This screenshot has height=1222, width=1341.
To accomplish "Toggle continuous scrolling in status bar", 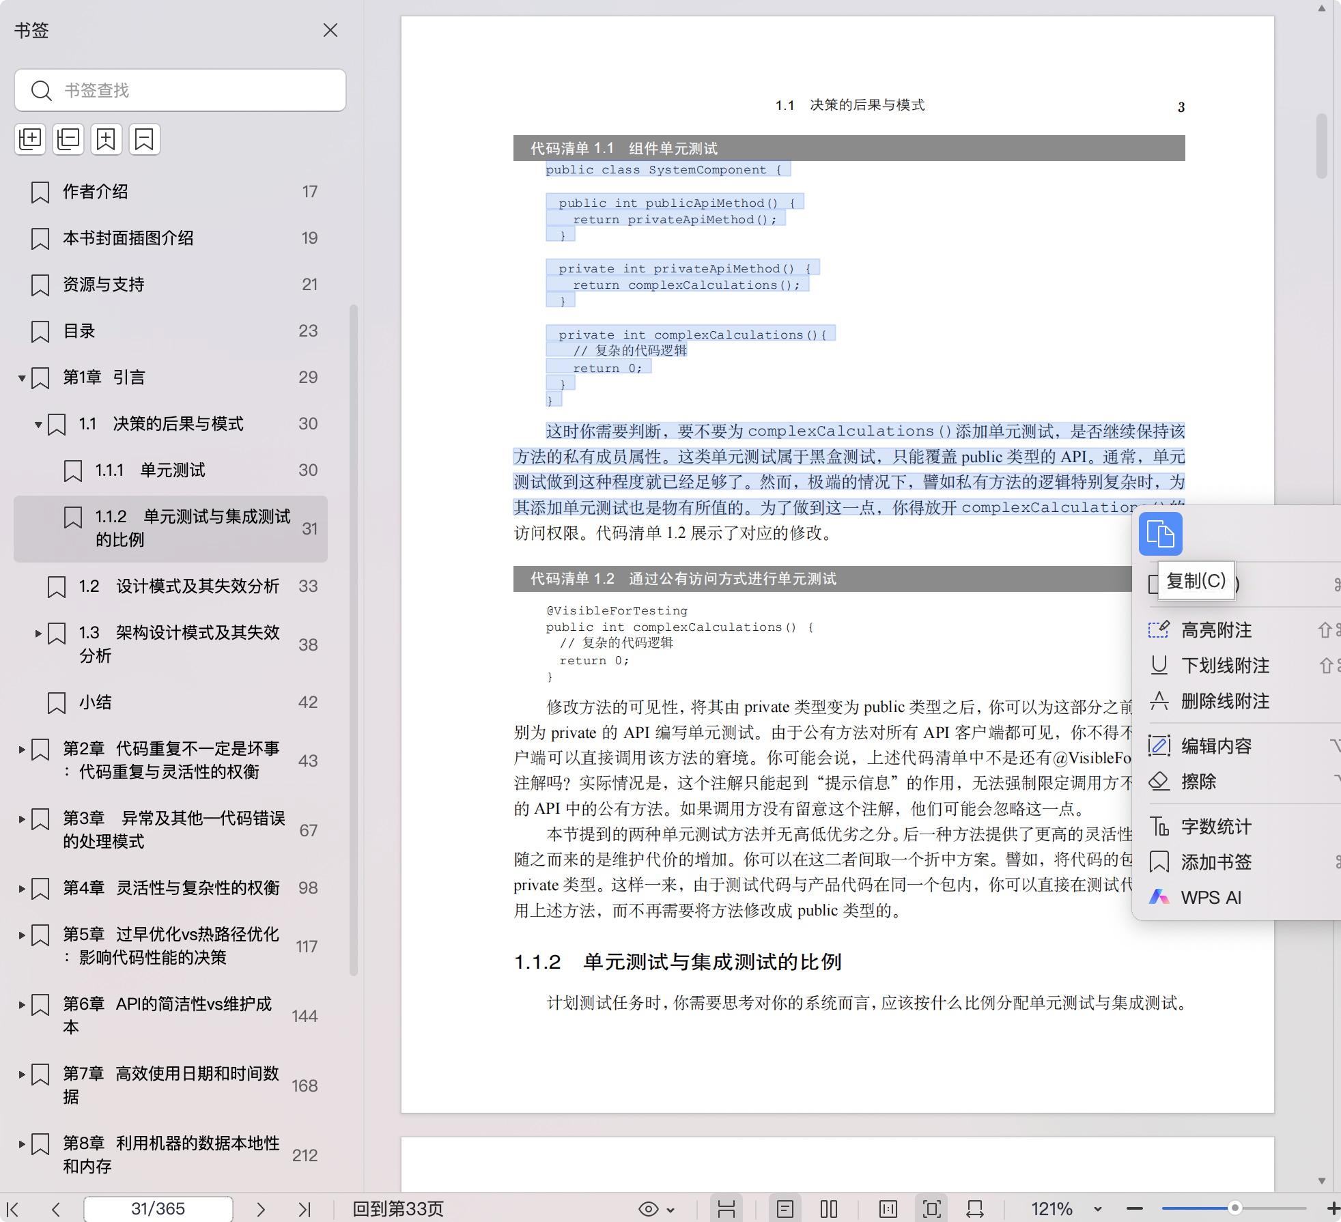I will (726, 1209).
